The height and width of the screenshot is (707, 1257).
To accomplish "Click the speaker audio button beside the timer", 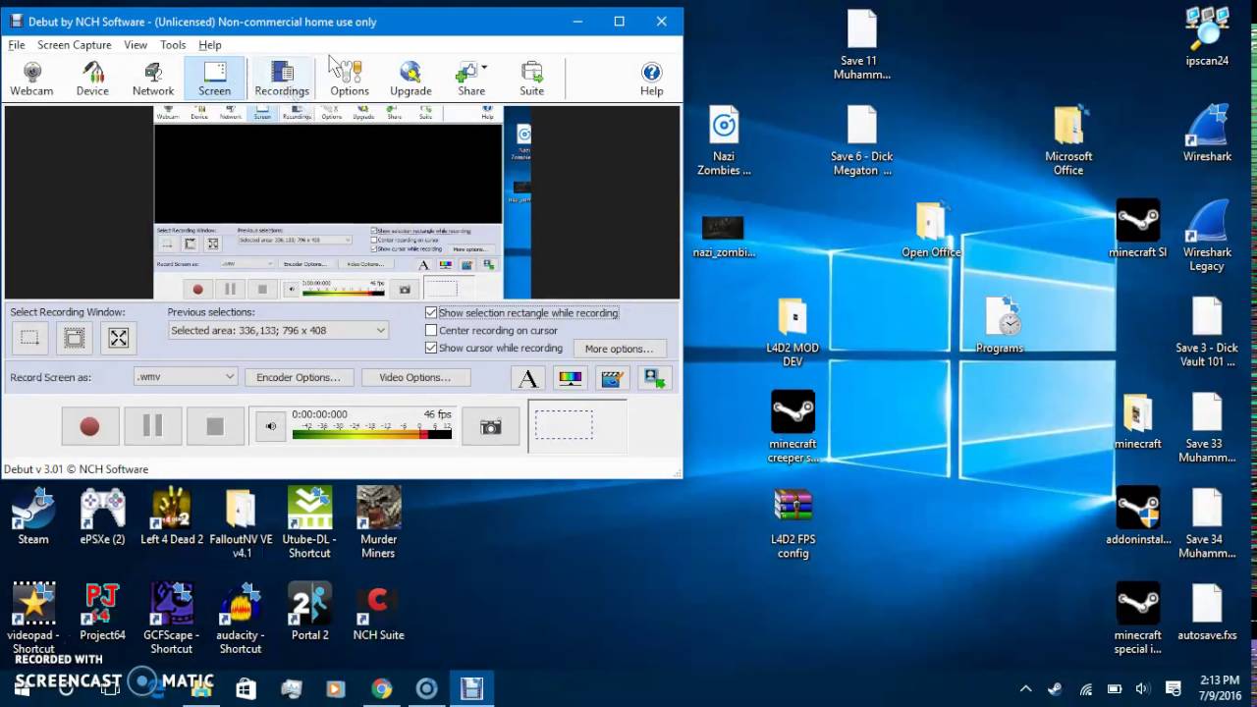I will pos(270,426).
